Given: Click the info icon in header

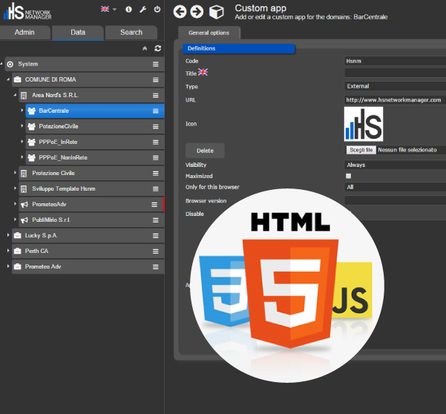Looking at the screenshot, I should (x=128, y=10).
